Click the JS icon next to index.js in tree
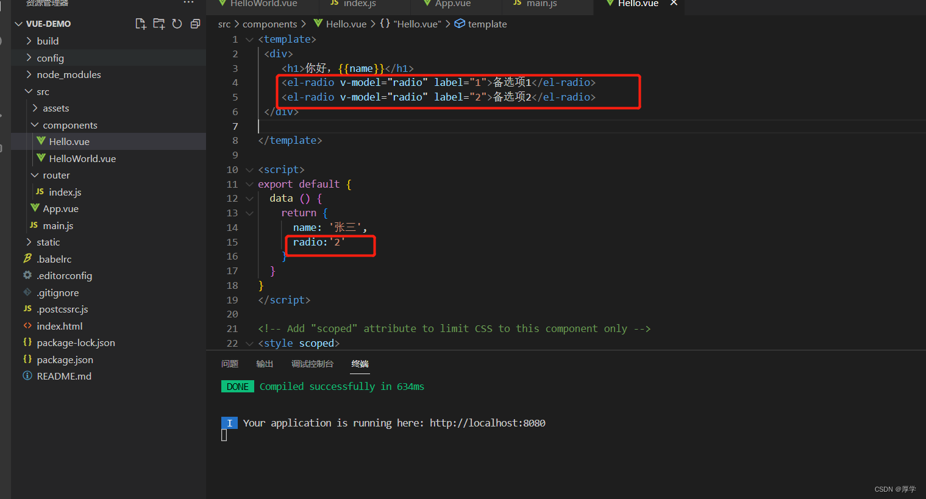Image resolution: width=926 pixels, height=499 pixels. (40, 191)
